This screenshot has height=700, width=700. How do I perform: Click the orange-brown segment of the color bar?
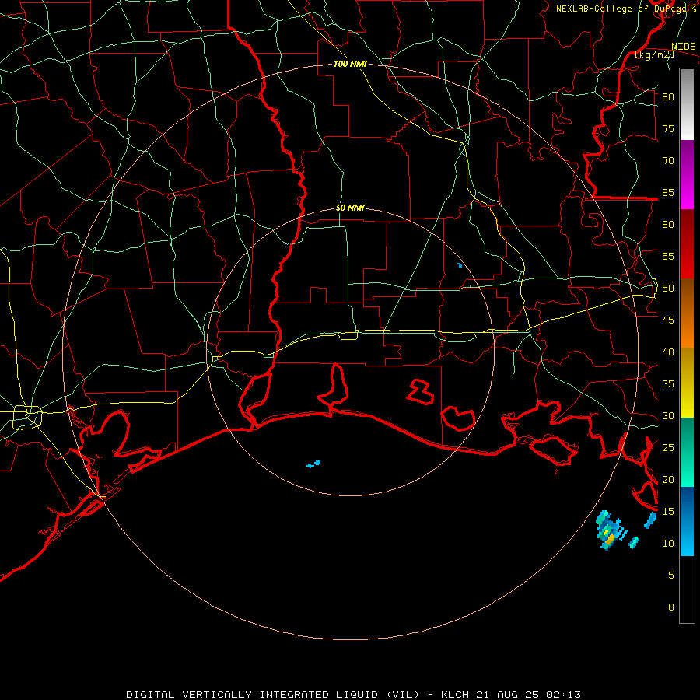click(687, 313)
